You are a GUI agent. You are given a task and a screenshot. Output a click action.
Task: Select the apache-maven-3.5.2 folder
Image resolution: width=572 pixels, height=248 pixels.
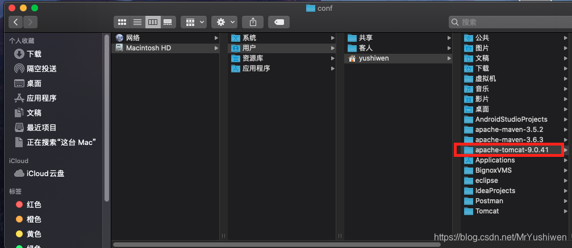click(x=515, y=130)
